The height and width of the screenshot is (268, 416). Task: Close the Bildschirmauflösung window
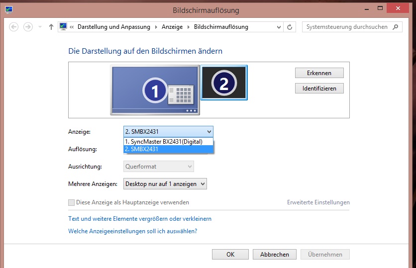pos(398,8)
